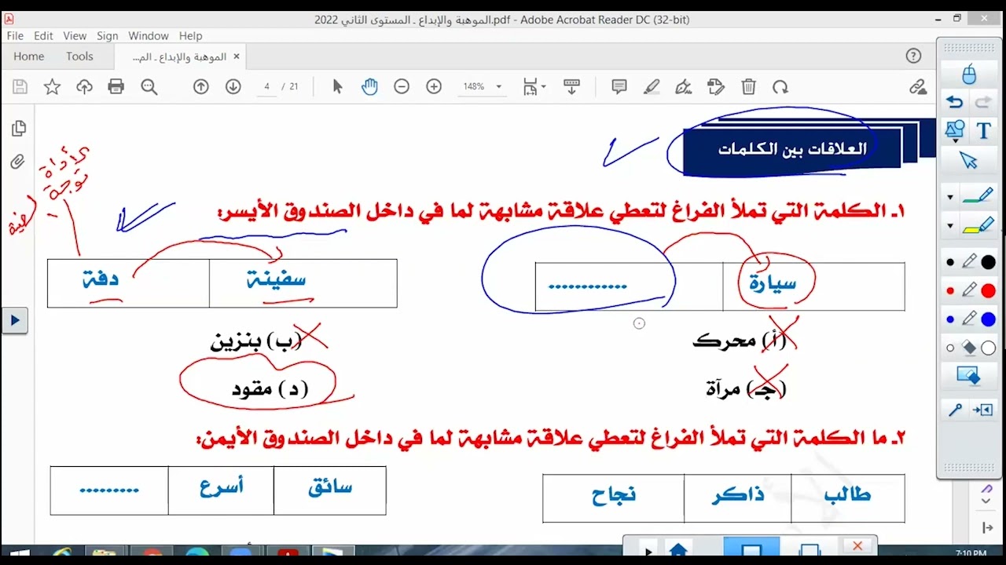1006x565 pixels.
Task: Open the View menu
Action: [x=75, y=36]
